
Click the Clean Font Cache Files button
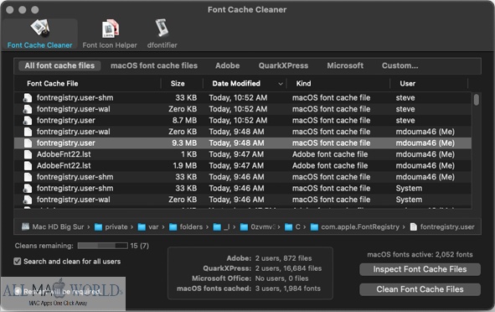tap(420, 289)
